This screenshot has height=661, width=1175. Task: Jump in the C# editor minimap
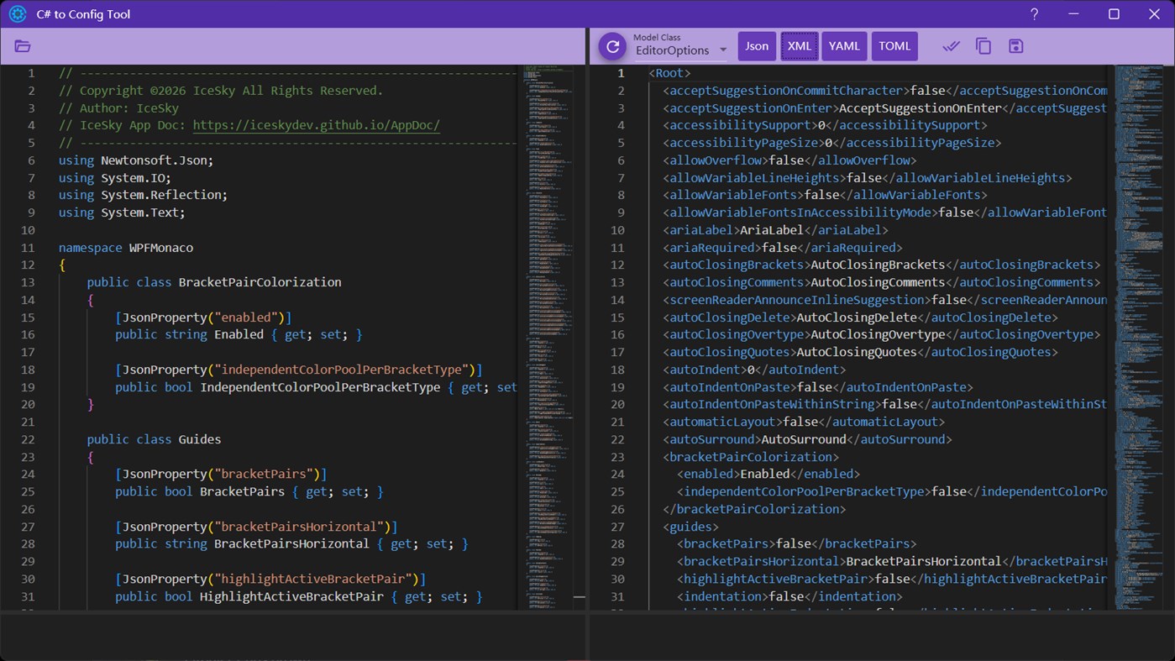tap(547, 336)
